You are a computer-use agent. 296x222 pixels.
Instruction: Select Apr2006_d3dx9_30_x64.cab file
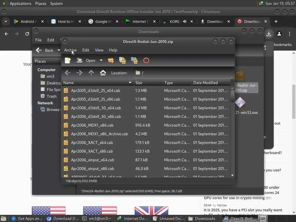[146, 108]
